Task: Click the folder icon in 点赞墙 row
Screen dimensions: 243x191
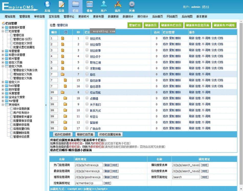Action: (x=65, y=98)
